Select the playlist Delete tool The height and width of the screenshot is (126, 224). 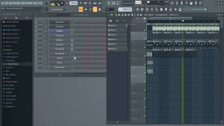122,15
